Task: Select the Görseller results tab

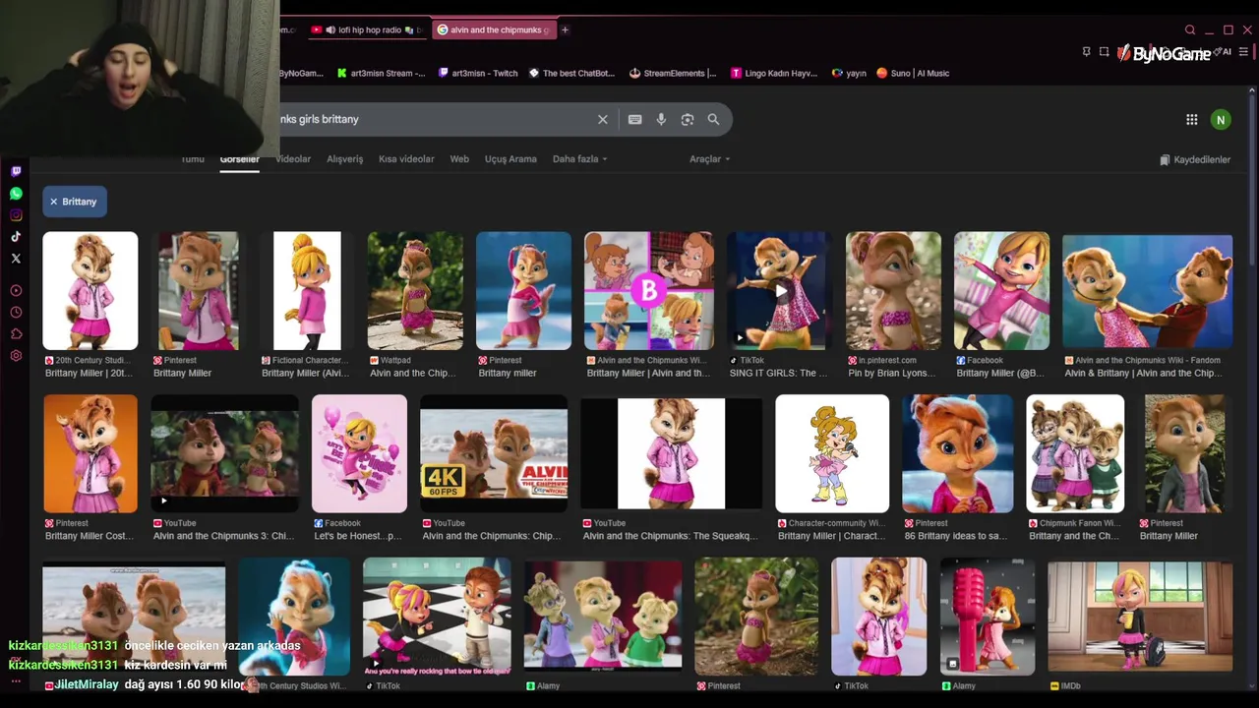Action: 239,159
